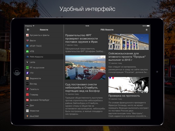Click the summary beginning Официальный представитель
The image size is (175, 131).
click(x=85, y=50)
